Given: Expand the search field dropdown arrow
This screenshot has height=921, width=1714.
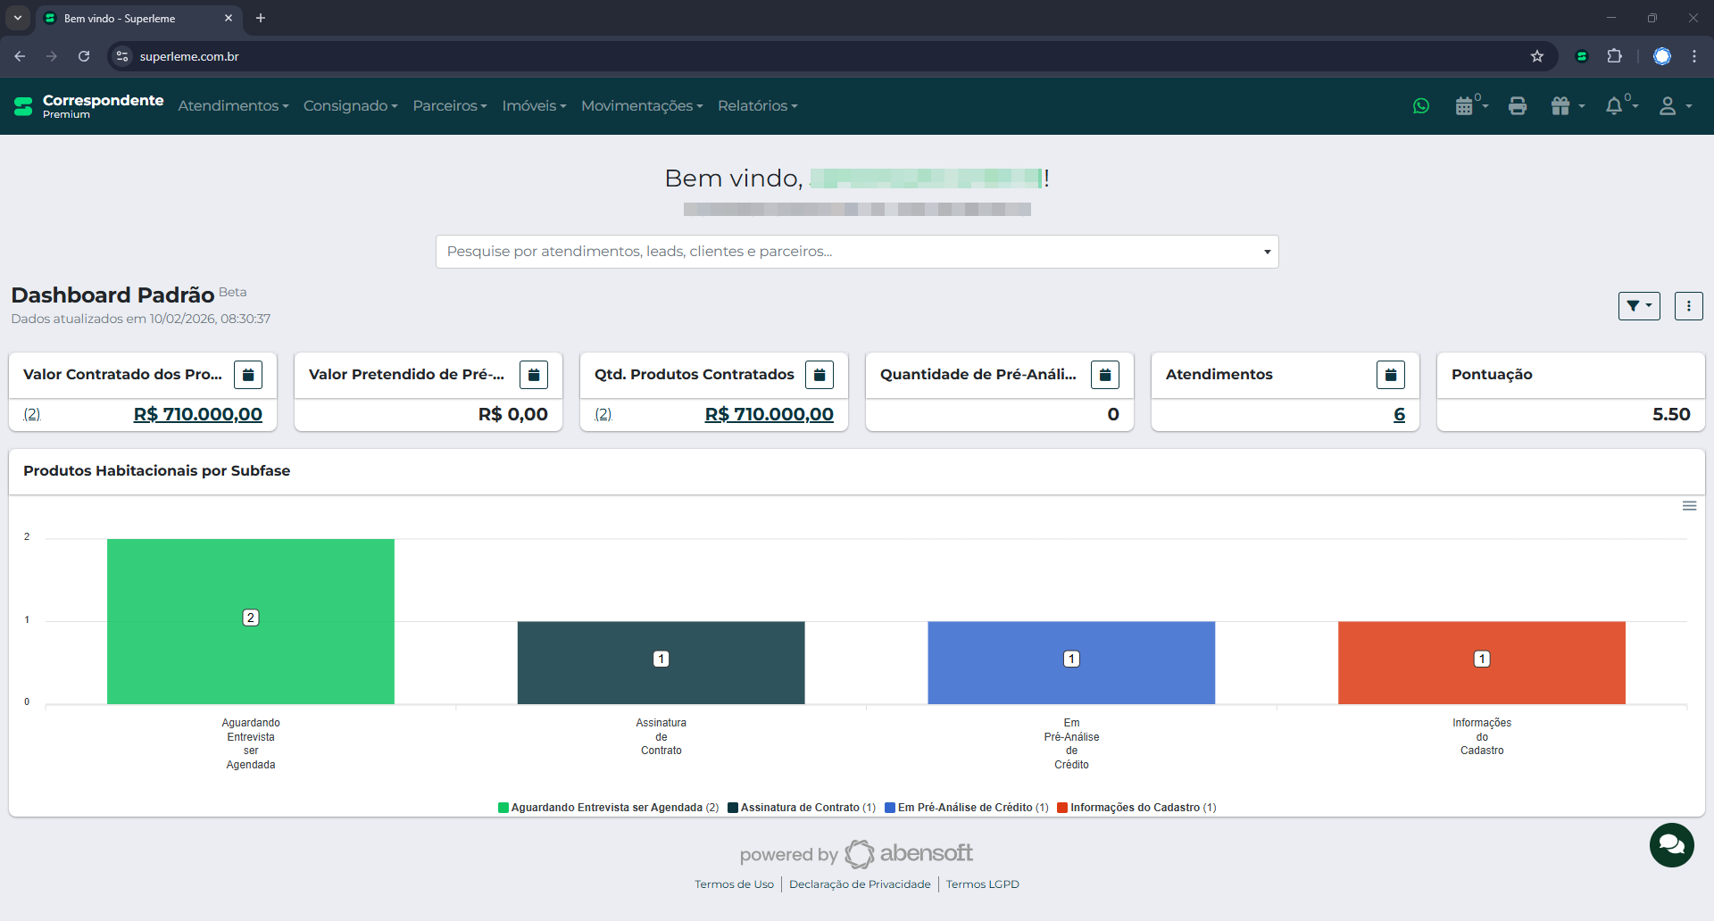Looking at the screenshot, I should 1267,252.
